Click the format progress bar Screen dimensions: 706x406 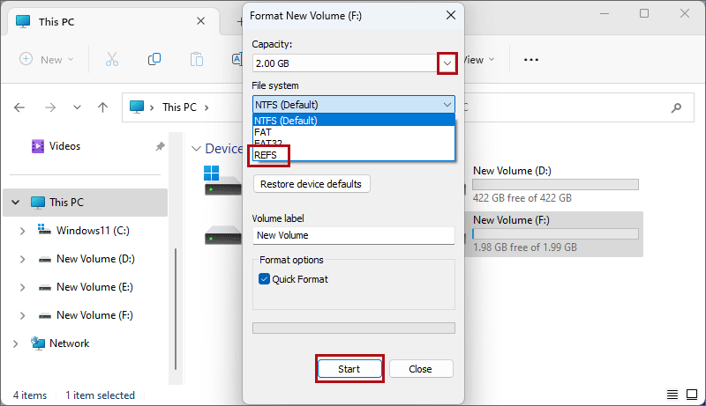[354, 328]
